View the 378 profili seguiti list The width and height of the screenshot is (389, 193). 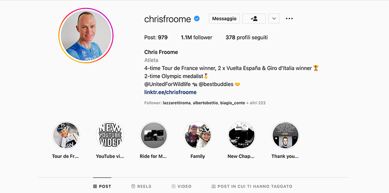pyautogui.click(x=247, y=37)
